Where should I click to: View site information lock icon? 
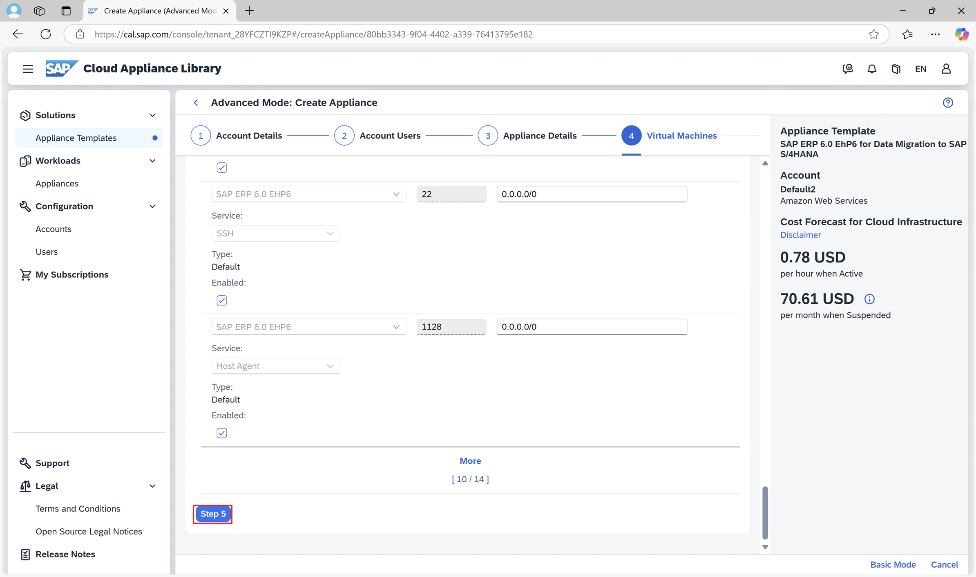click(x=80, y=34)
